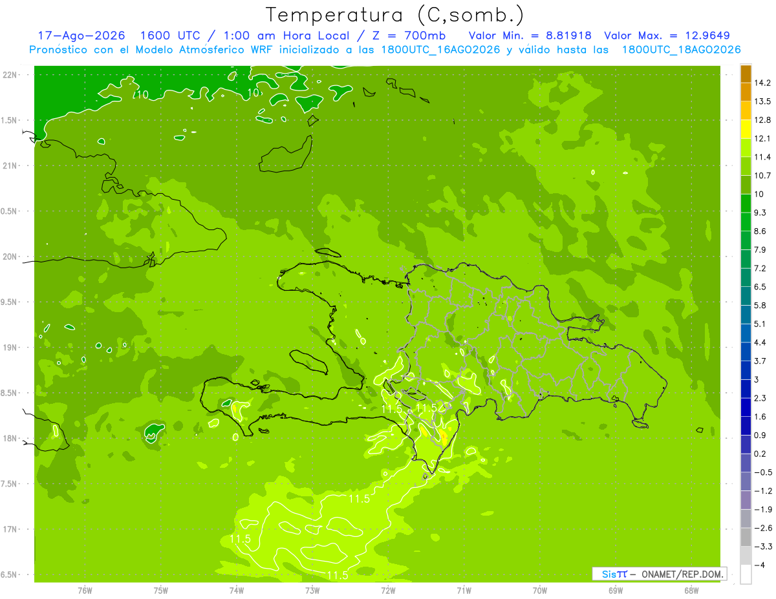Click the 75W longitude label
Image resolution: width=776 pixels, height=599 pixels.
click(160, 591)
